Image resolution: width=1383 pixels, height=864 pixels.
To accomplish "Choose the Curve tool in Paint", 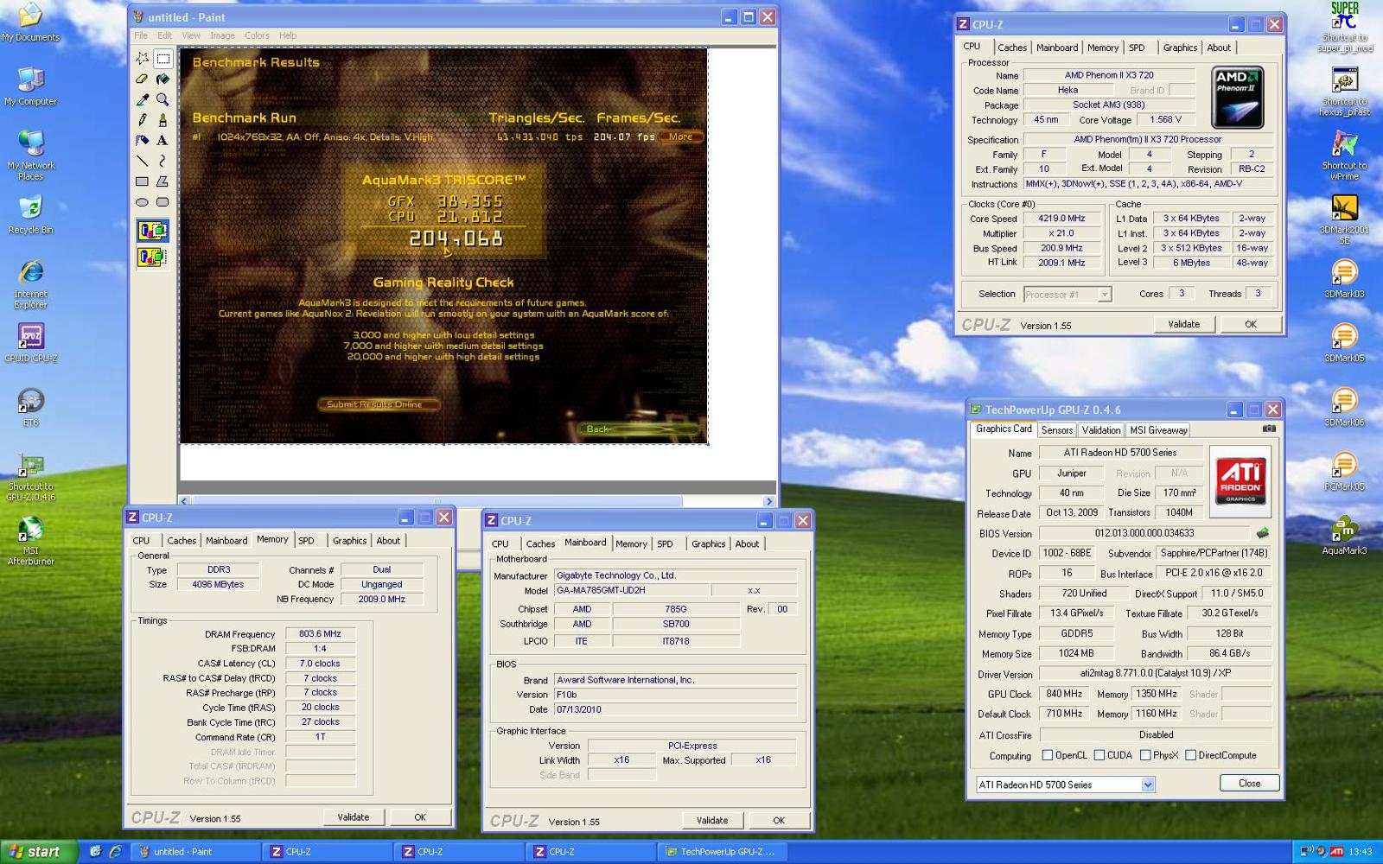I will 163,161.
